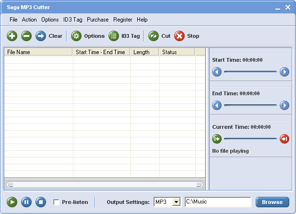Click the red set-end marker icon
The width and height of the screenshot is (296, 214).
pyautogui.click(x=284, y=139)
